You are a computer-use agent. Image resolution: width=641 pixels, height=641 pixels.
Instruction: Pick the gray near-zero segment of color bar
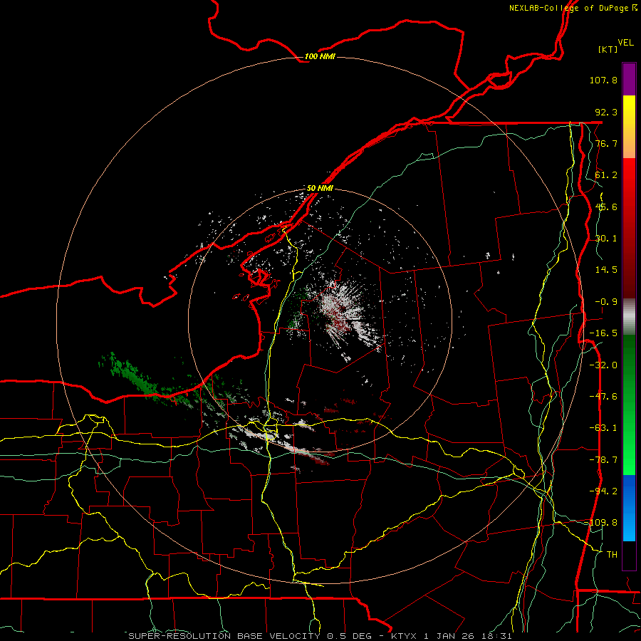coord(629,317)
